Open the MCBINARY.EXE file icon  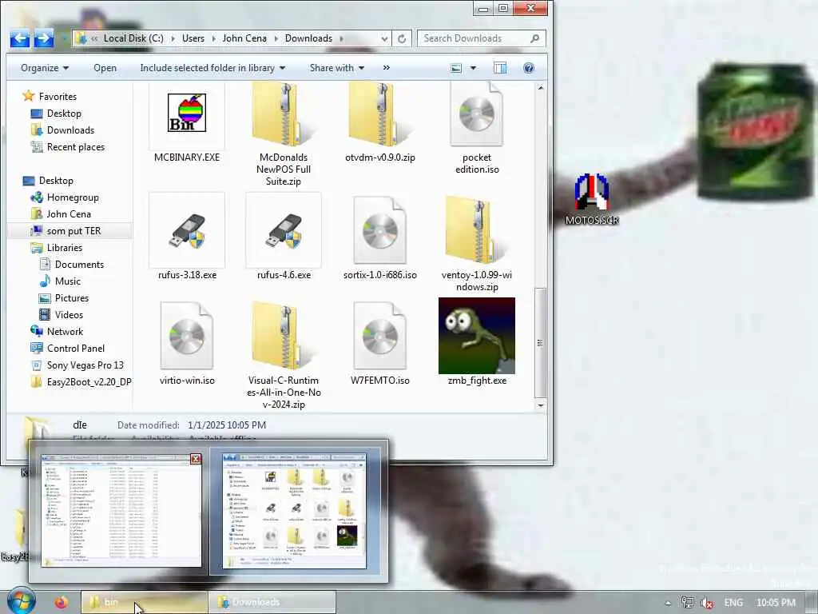[187, 113]
